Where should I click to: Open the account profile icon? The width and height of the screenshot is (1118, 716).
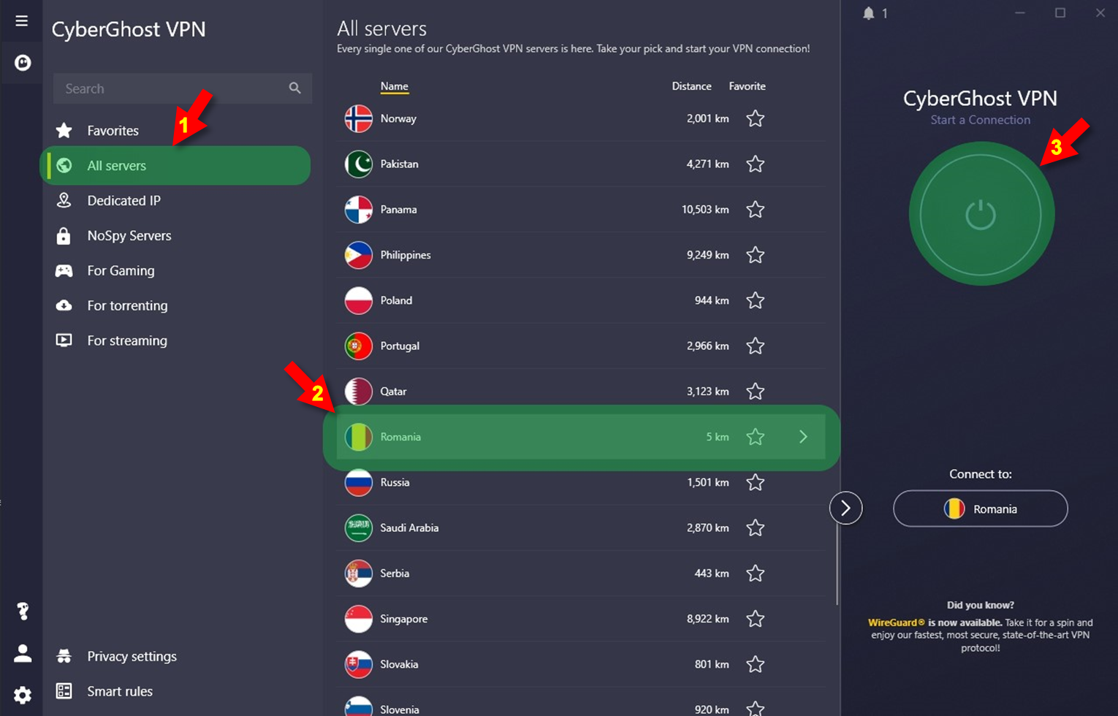23,653
